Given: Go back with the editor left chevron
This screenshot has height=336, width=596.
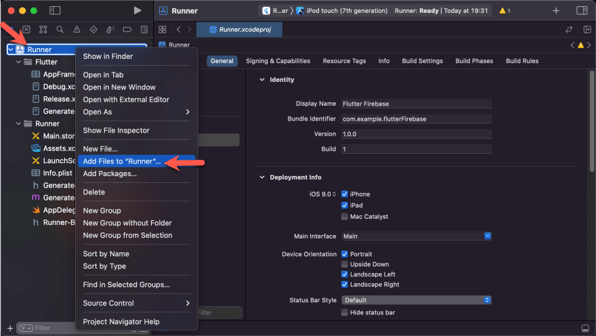Looking at the screenshot, I should (x=178, y=29).
